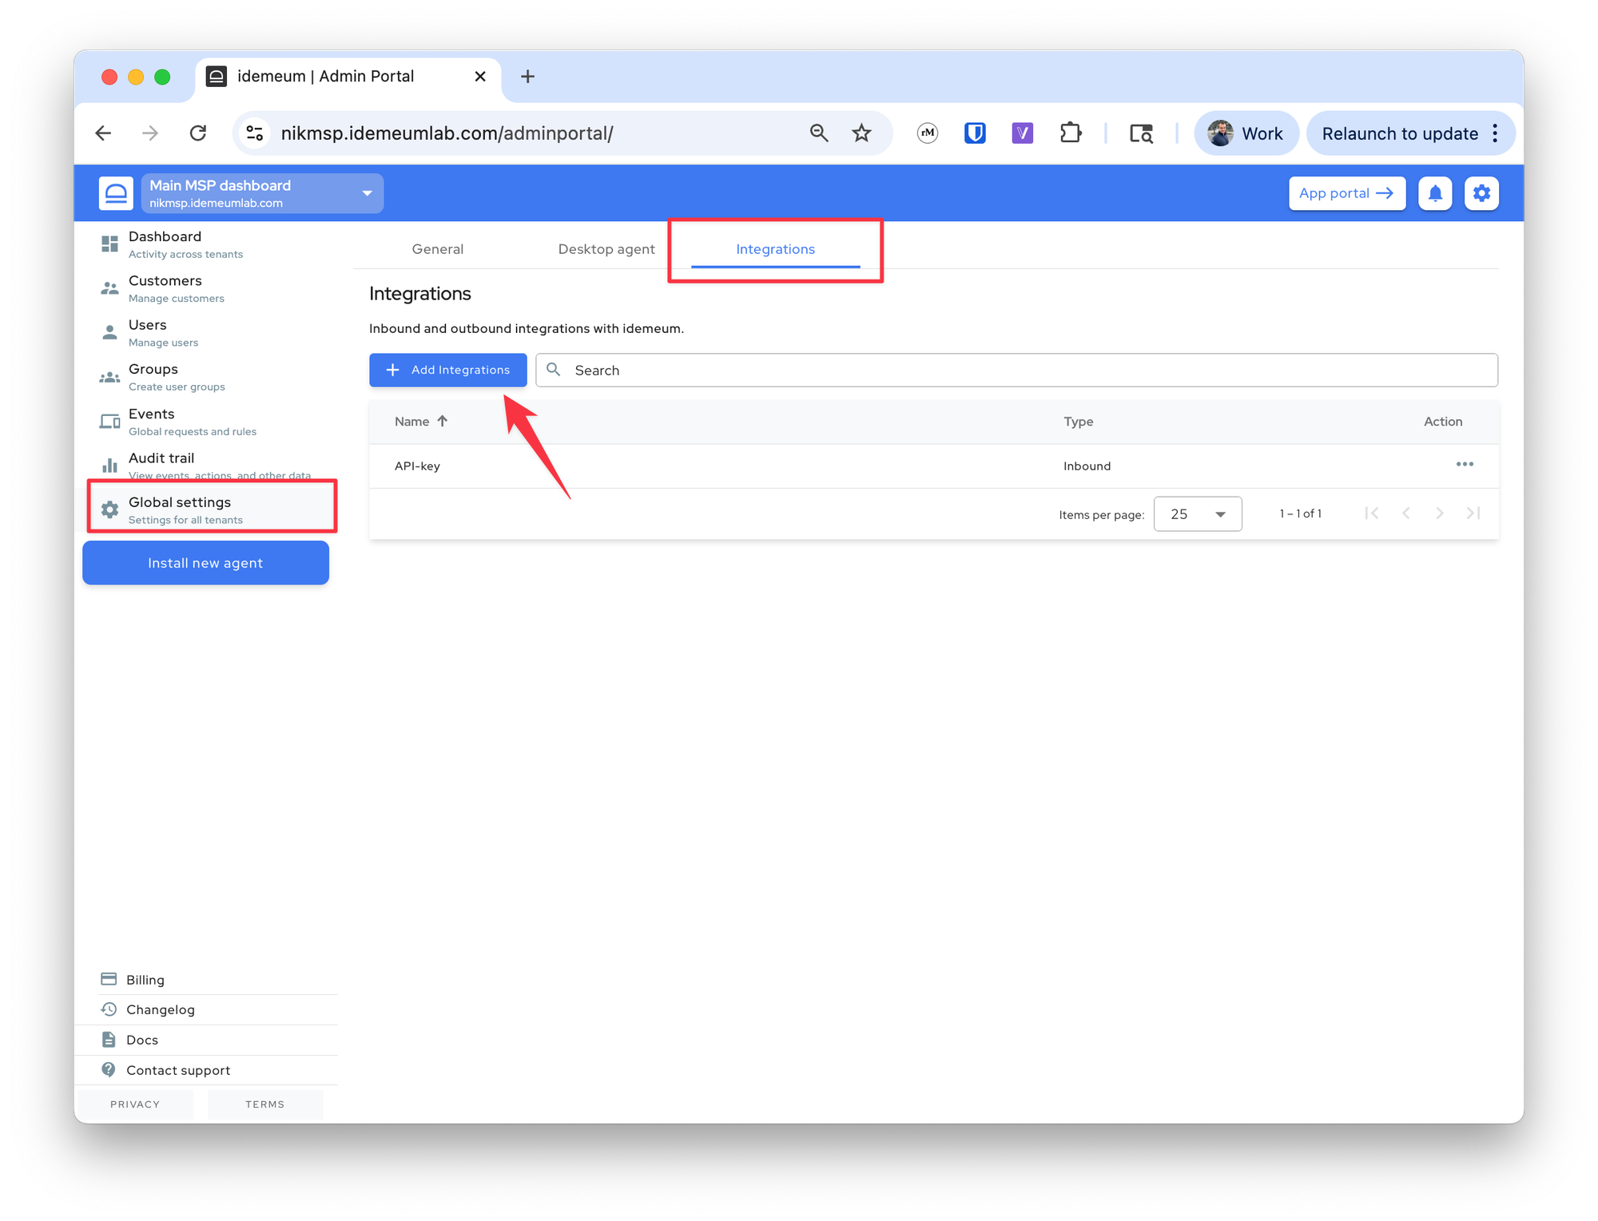Sort by Name using the arrow icon
Viewport: 1598px width, 1221px height.
[x=442, y=421]
